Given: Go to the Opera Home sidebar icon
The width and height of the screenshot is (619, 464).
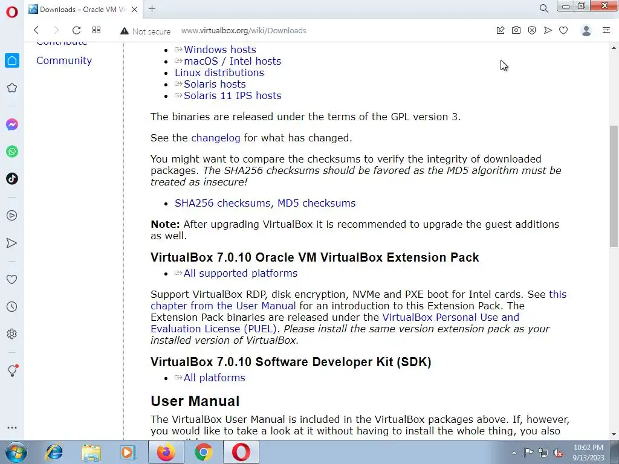Looking at the screenshot, I should coord(12,60).
